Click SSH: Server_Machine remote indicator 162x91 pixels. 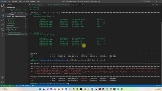pos(7,86)
